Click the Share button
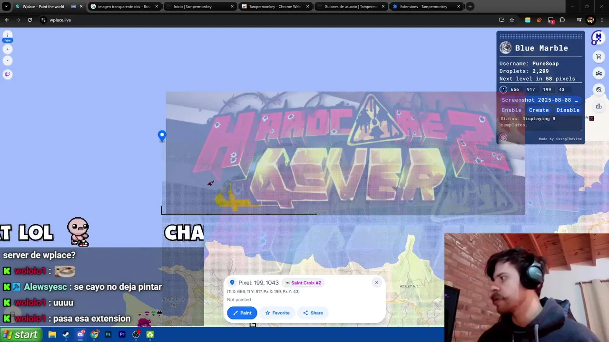The height and width of the screenshot is (342, 609). click(313, 313)
